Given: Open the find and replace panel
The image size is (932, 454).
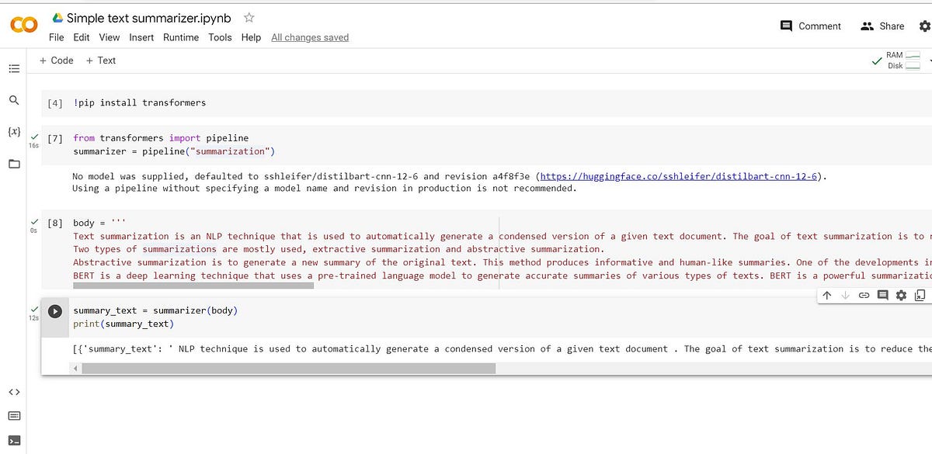Looking at the screenshot, I should (x=14, y=99).
